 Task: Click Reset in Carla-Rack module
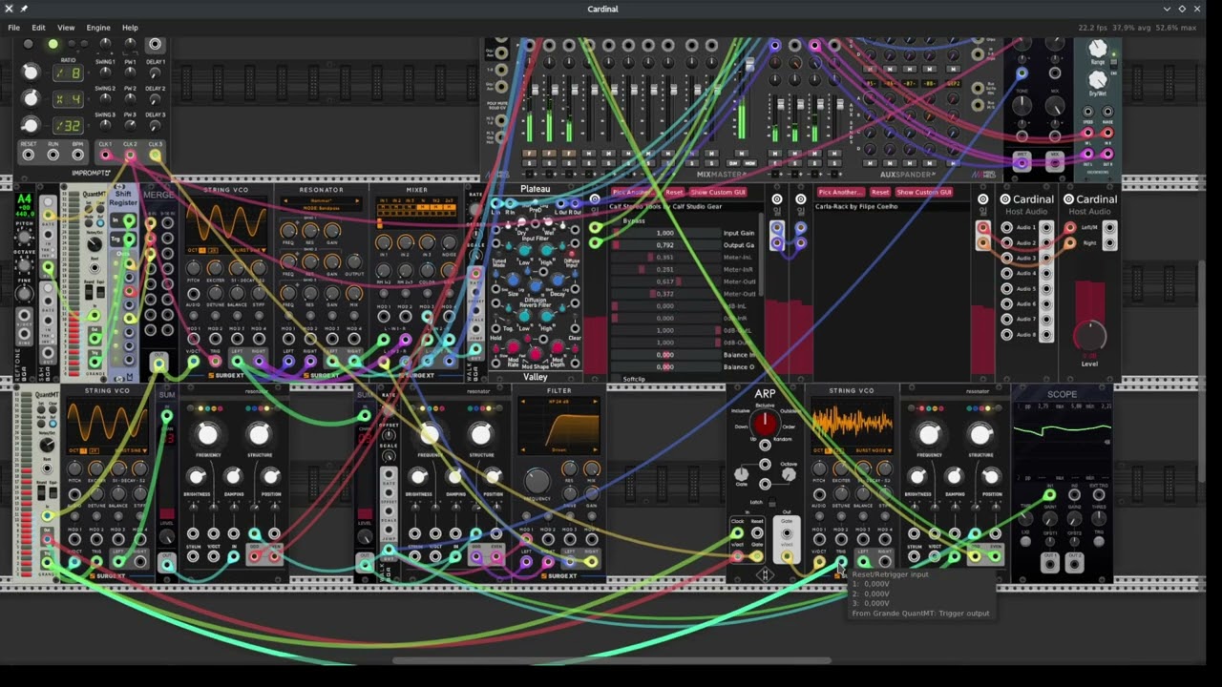click(880, 193)
